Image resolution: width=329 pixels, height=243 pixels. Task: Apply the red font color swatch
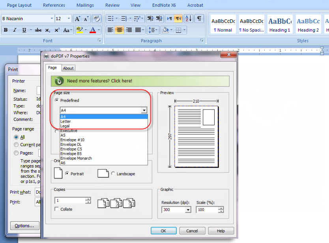[x=92, y=30]
